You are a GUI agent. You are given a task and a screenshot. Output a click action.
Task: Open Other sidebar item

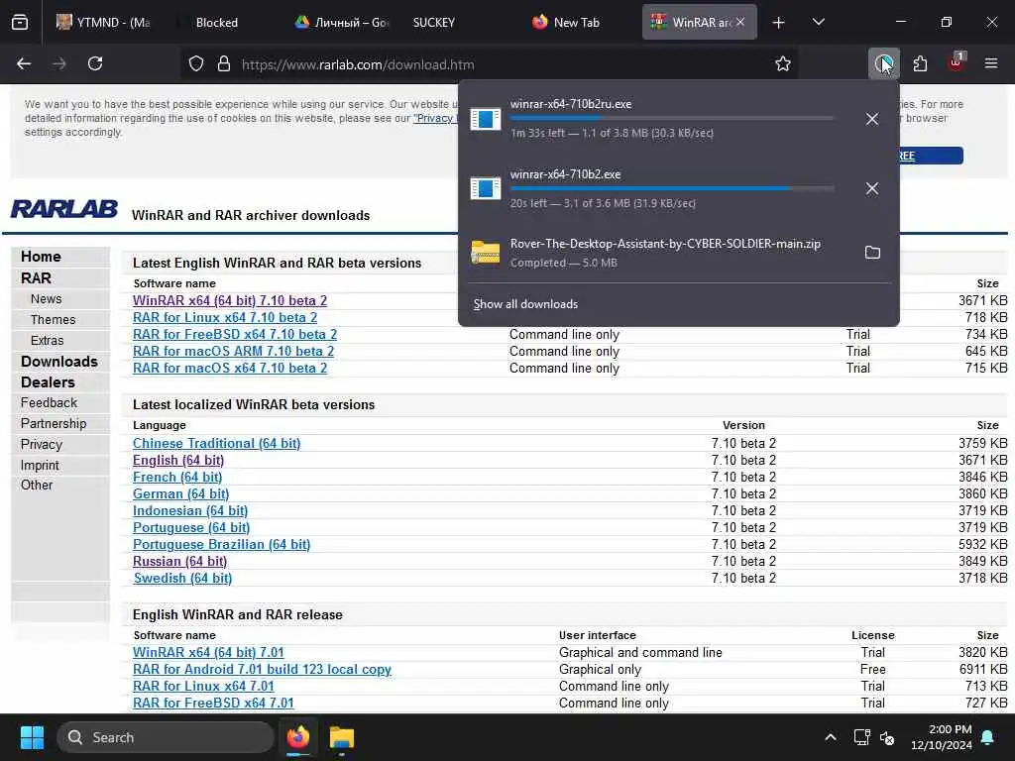pos(37,486)
